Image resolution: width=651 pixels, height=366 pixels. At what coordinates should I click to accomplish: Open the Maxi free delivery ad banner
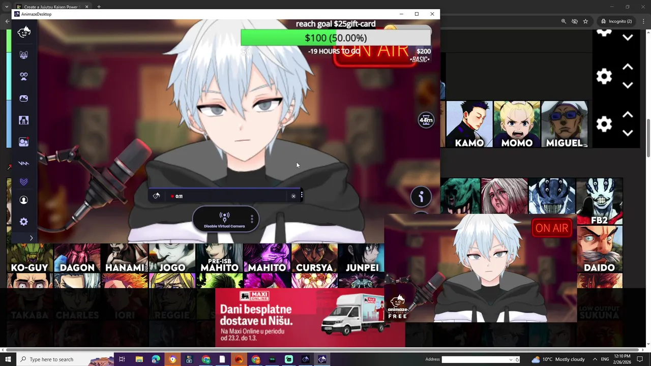point(310,318)
